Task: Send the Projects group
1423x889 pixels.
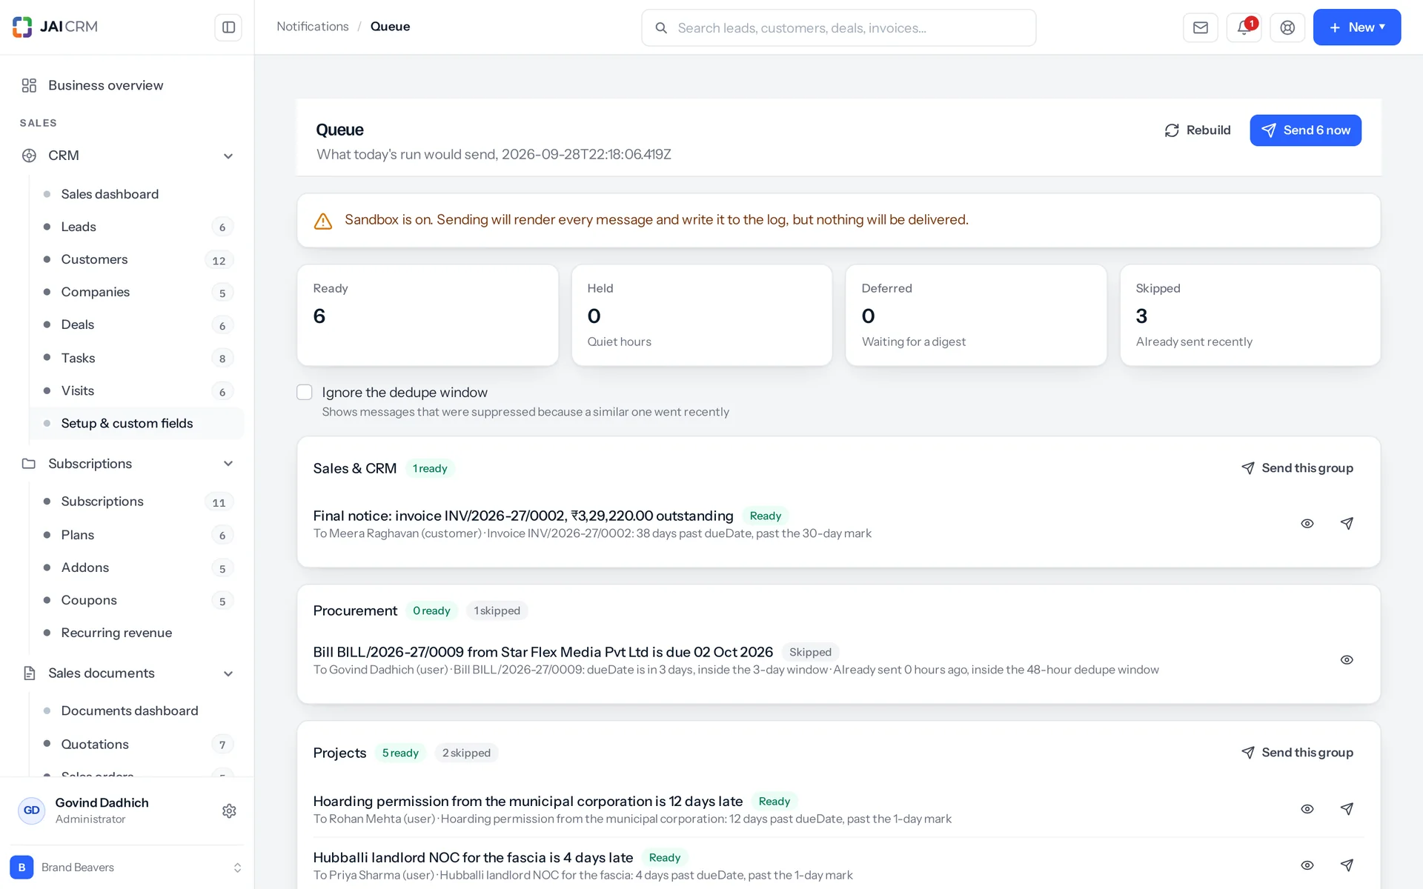Action: [x=1297, y=753]
